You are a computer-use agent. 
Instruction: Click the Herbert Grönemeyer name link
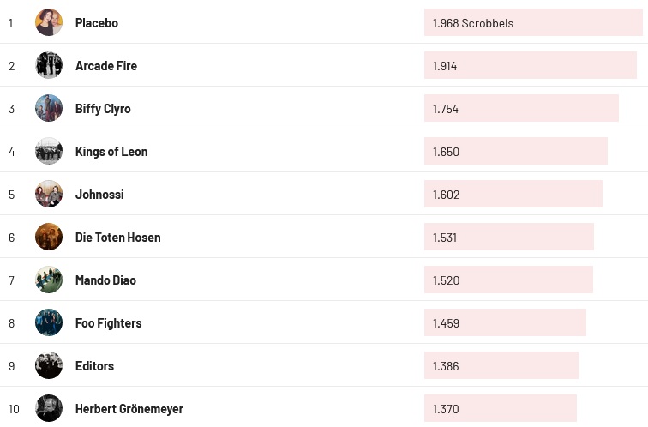tap(129, 409)
